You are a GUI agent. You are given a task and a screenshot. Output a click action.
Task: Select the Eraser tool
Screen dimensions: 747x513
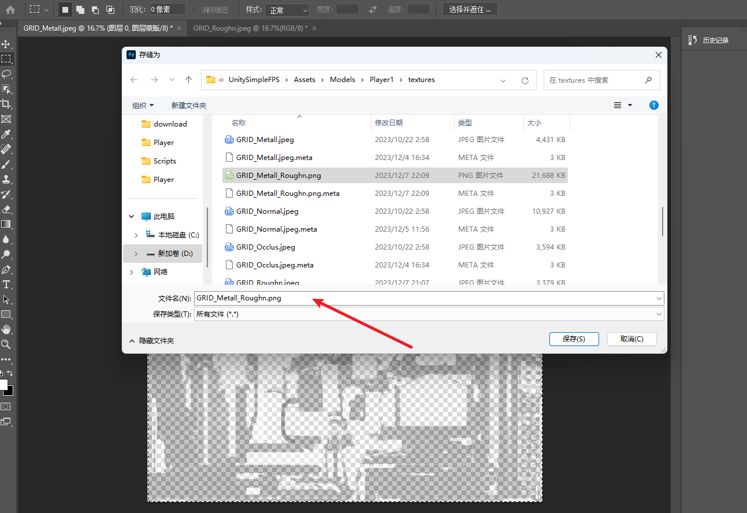coord(6,209)
